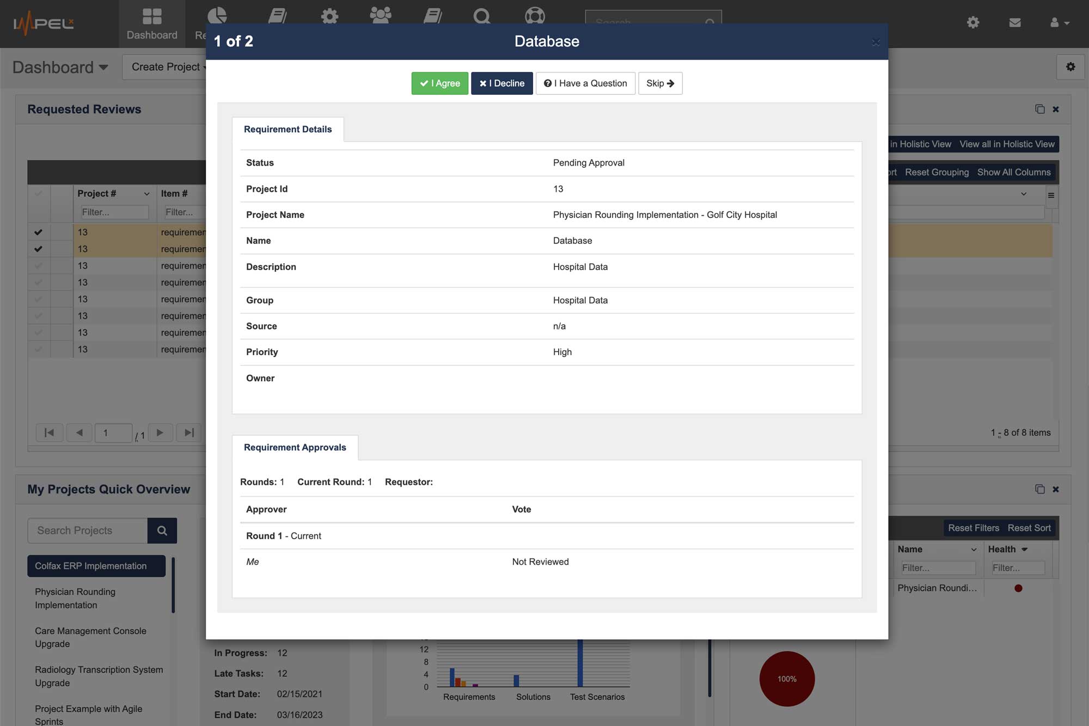Click the I Agree button
Image resolution: width=1089 pixels, height=726 pixels.
pos(439,83)
